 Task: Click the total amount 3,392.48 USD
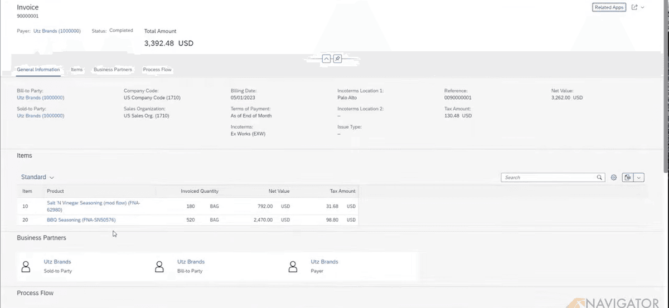tap(169, 43)
